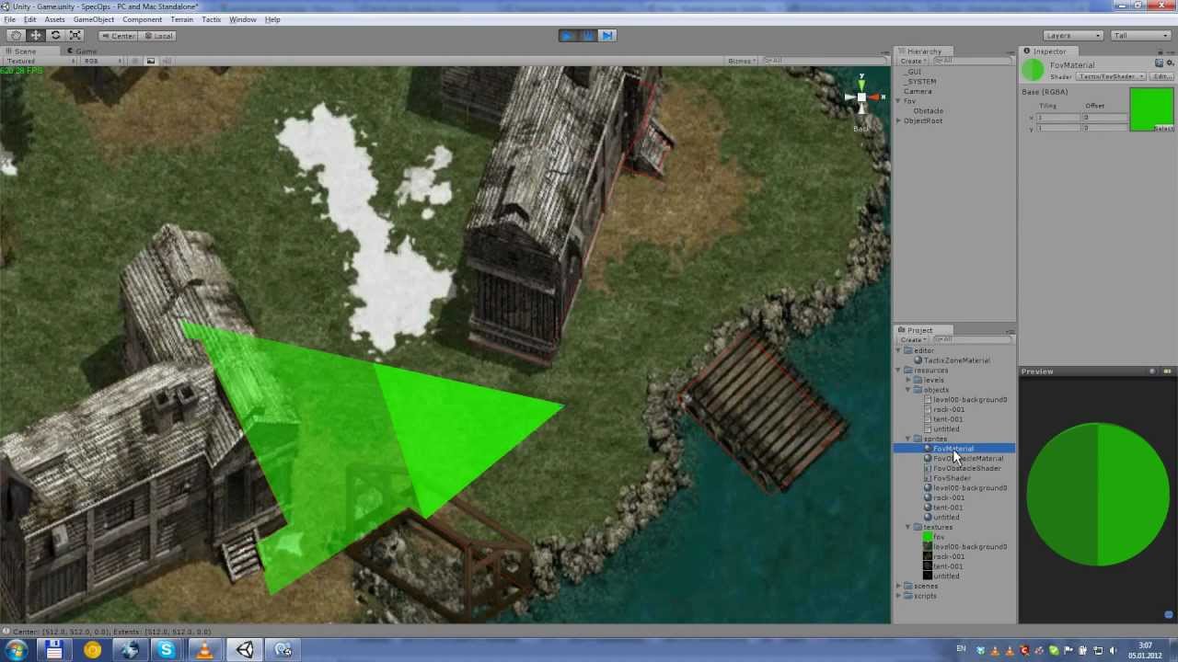This screenshot has width=1178, height=662.
Task: Toggle Local coordinate handle mode
Action: 162,35
